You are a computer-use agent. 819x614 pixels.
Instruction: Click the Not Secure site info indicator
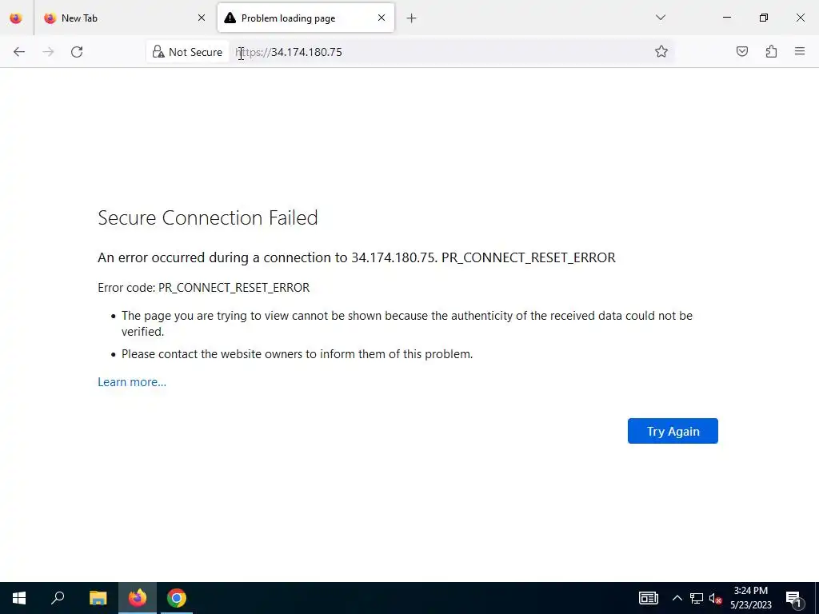[188, 52]
